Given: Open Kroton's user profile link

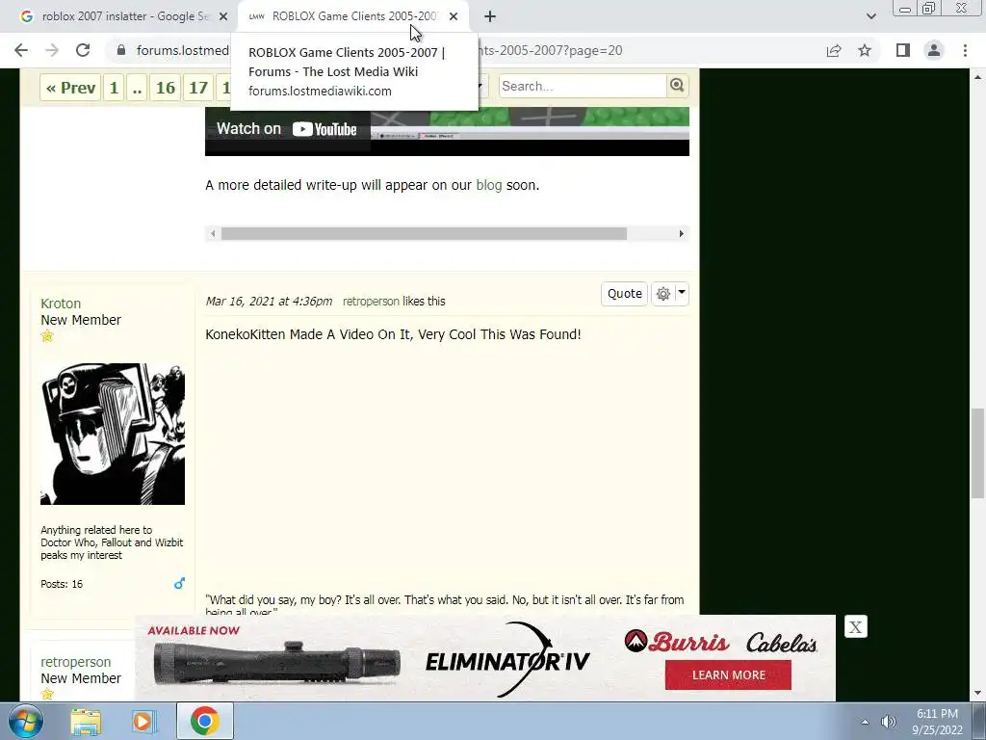Looking at the screenshot, I should 61,304.
